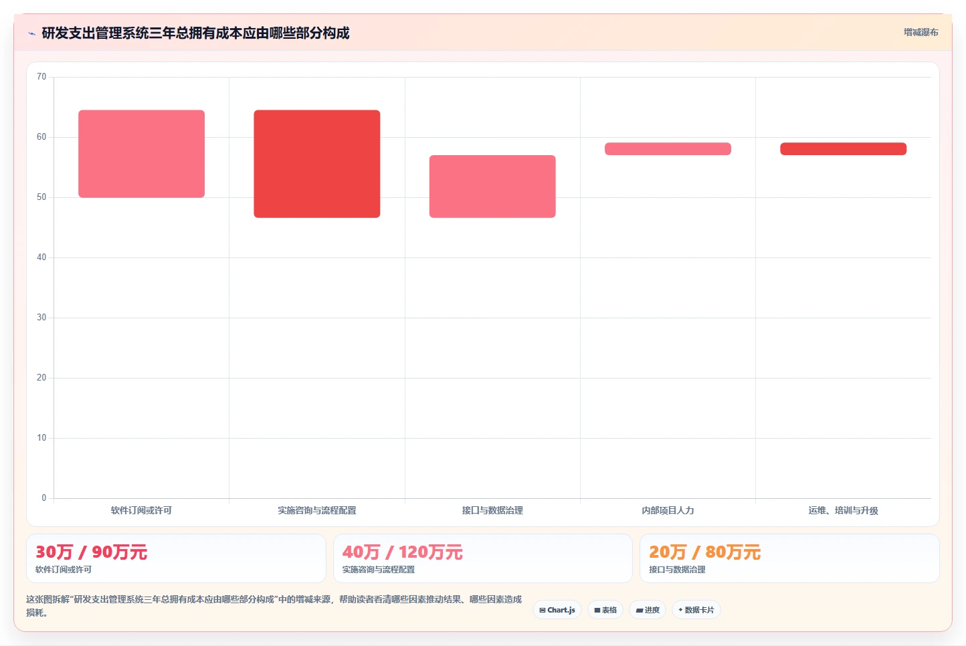Click the 内部项目人力 axis label
This screenshot has height=646, width=966.
pos(668,510)
